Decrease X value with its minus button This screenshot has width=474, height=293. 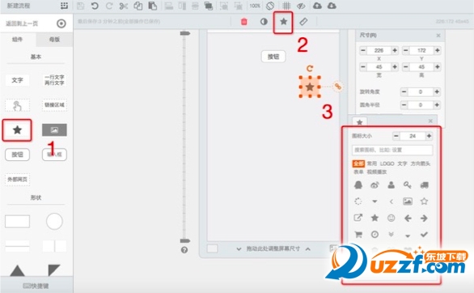363,50
